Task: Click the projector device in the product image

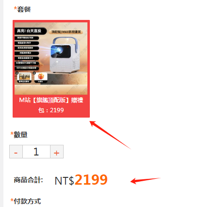Action: coord(65,55)
